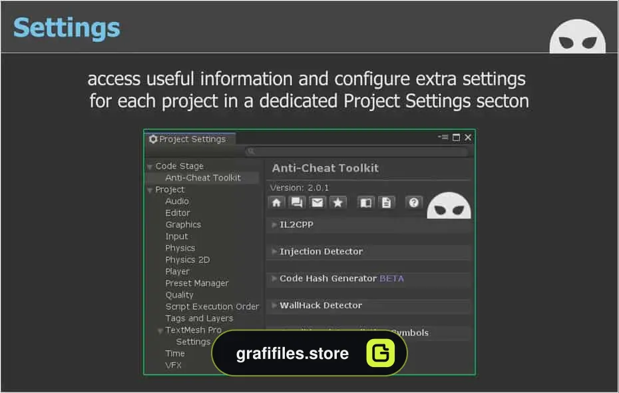Open the window options menu icon
619x393 pixels.
(x=443, y=137)
